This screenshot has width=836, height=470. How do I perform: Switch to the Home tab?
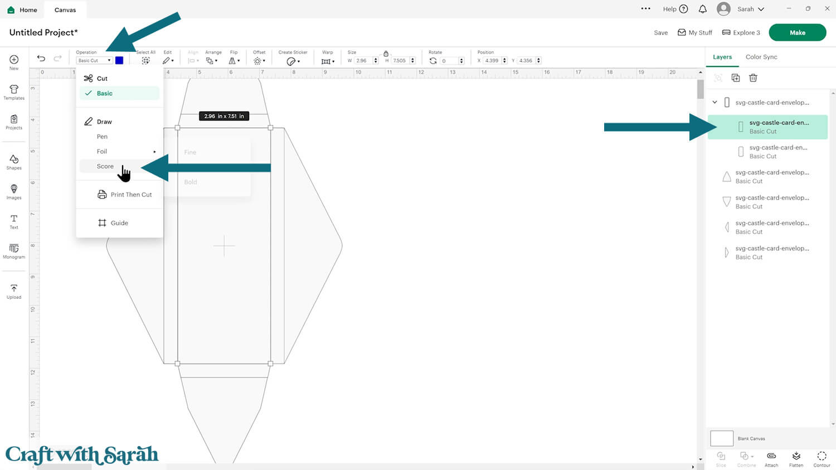coord(22,10)
